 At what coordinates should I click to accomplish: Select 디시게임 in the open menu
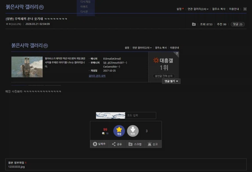click(85, 1)
